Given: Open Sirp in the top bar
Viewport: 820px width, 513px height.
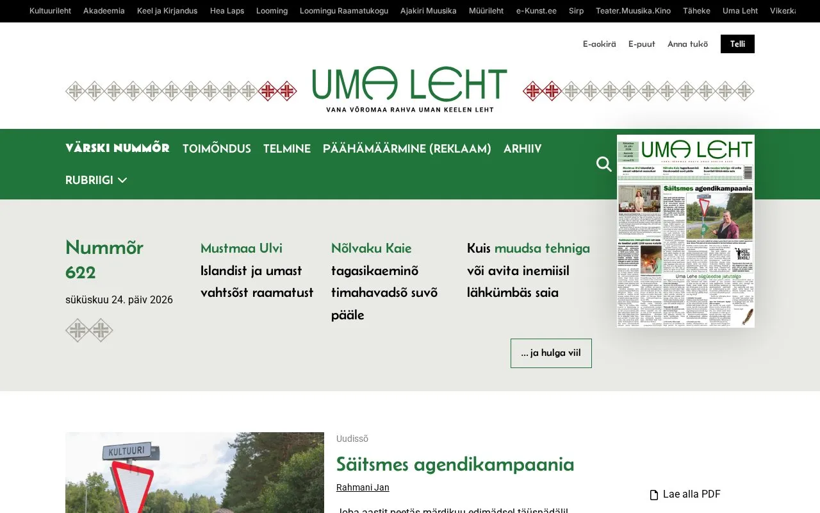Looking at the screenshot, I should click(x=576, y=11).
